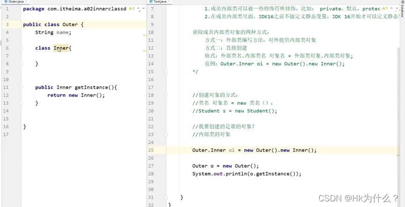The height and width of the screenshot is (207, 405).
Task: Click the Test.java class file icon
Action: 151,1
